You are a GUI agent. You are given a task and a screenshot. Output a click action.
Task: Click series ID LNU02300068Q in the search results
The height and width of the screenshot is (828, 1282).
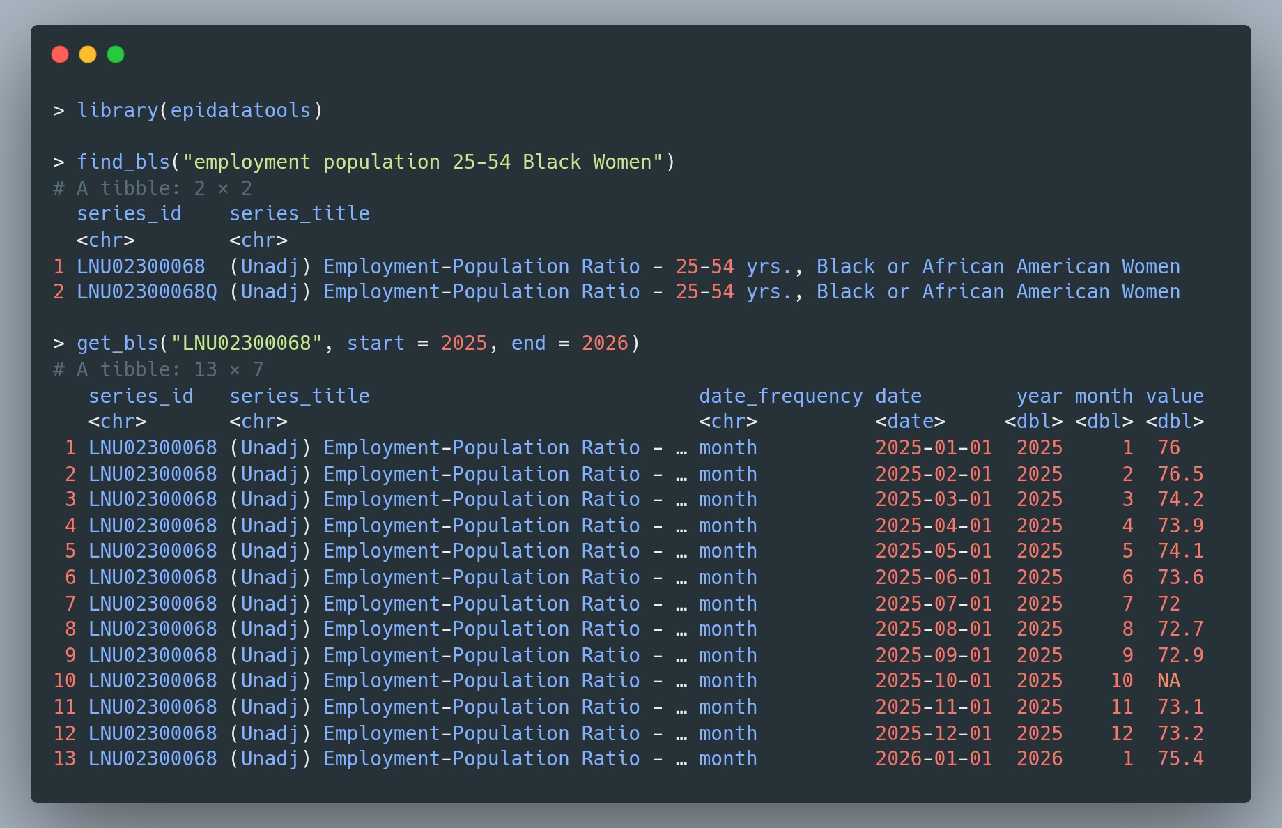147,291
